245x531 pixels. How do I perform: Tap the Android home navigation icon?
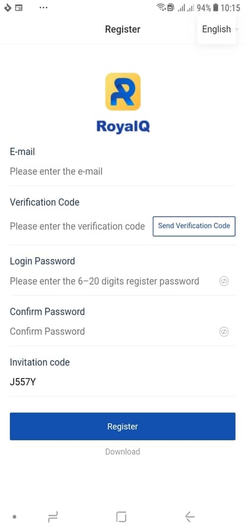tap(121, 517)
